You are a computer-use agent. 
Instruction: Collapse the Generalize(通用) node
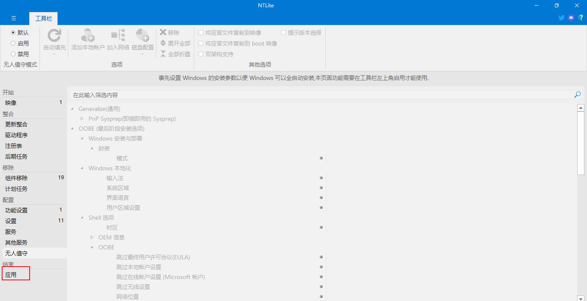72,109
